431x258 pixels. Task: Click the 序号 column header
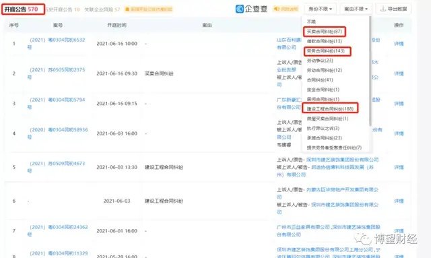(x=13, y=25)
